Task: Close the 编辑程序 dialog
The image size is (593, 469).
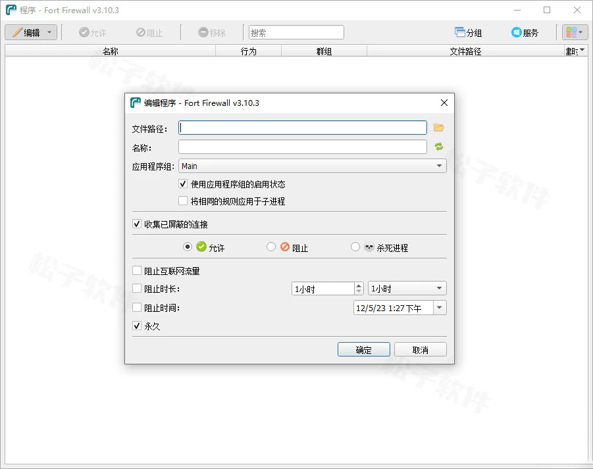Action: 444,103
